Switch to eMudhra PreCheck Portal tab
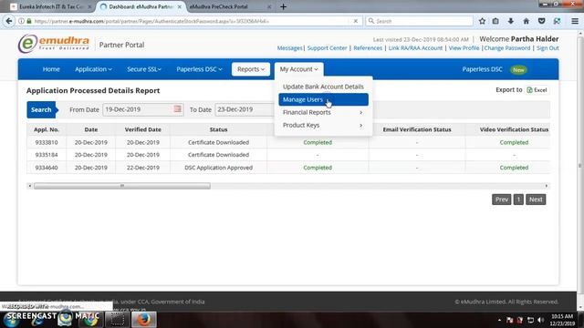Viewport: 584px width, 328px height. pos(219,6)
